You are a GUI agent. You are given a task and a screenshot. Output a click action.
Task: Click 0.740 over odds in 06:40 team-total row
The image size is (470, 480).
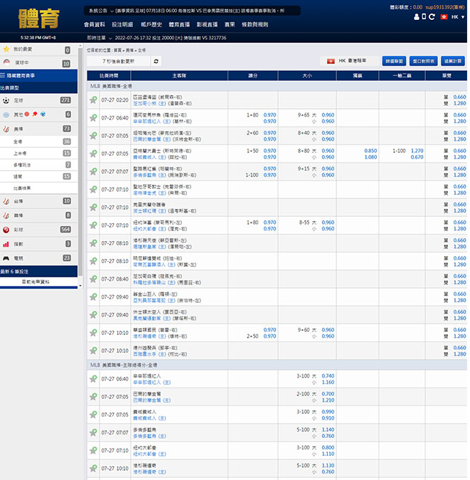click(328, 376)
